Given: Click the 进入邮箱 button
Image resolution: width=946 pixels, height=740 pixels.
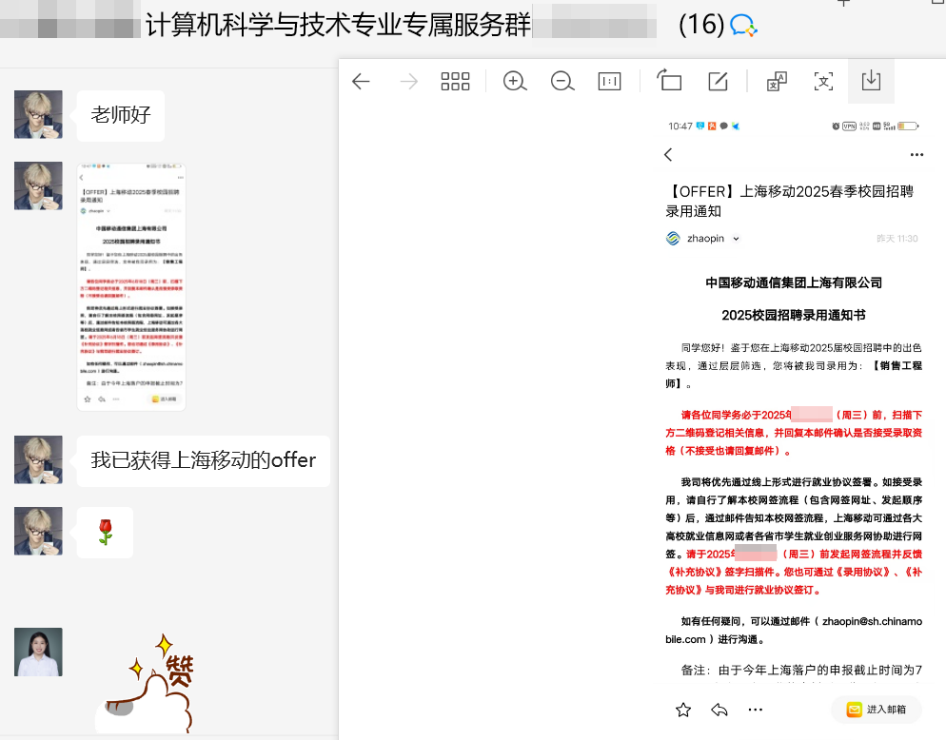Looking at the screenshot, I should 877,710.
